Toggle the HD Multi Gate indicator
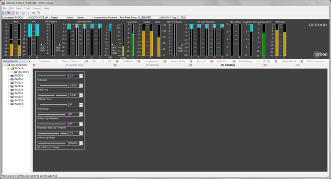This screenshot has height=179, width=331. tap(181, 45)
